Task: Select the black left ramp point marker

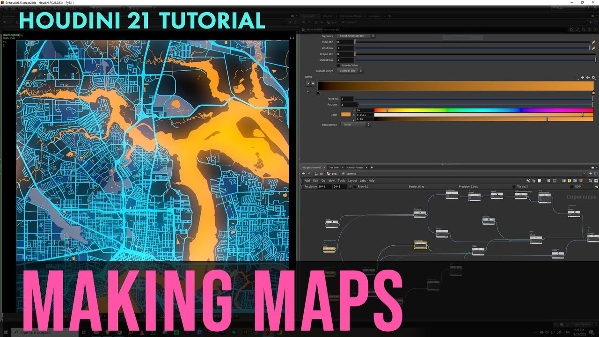Action: [x=318, y=93]
